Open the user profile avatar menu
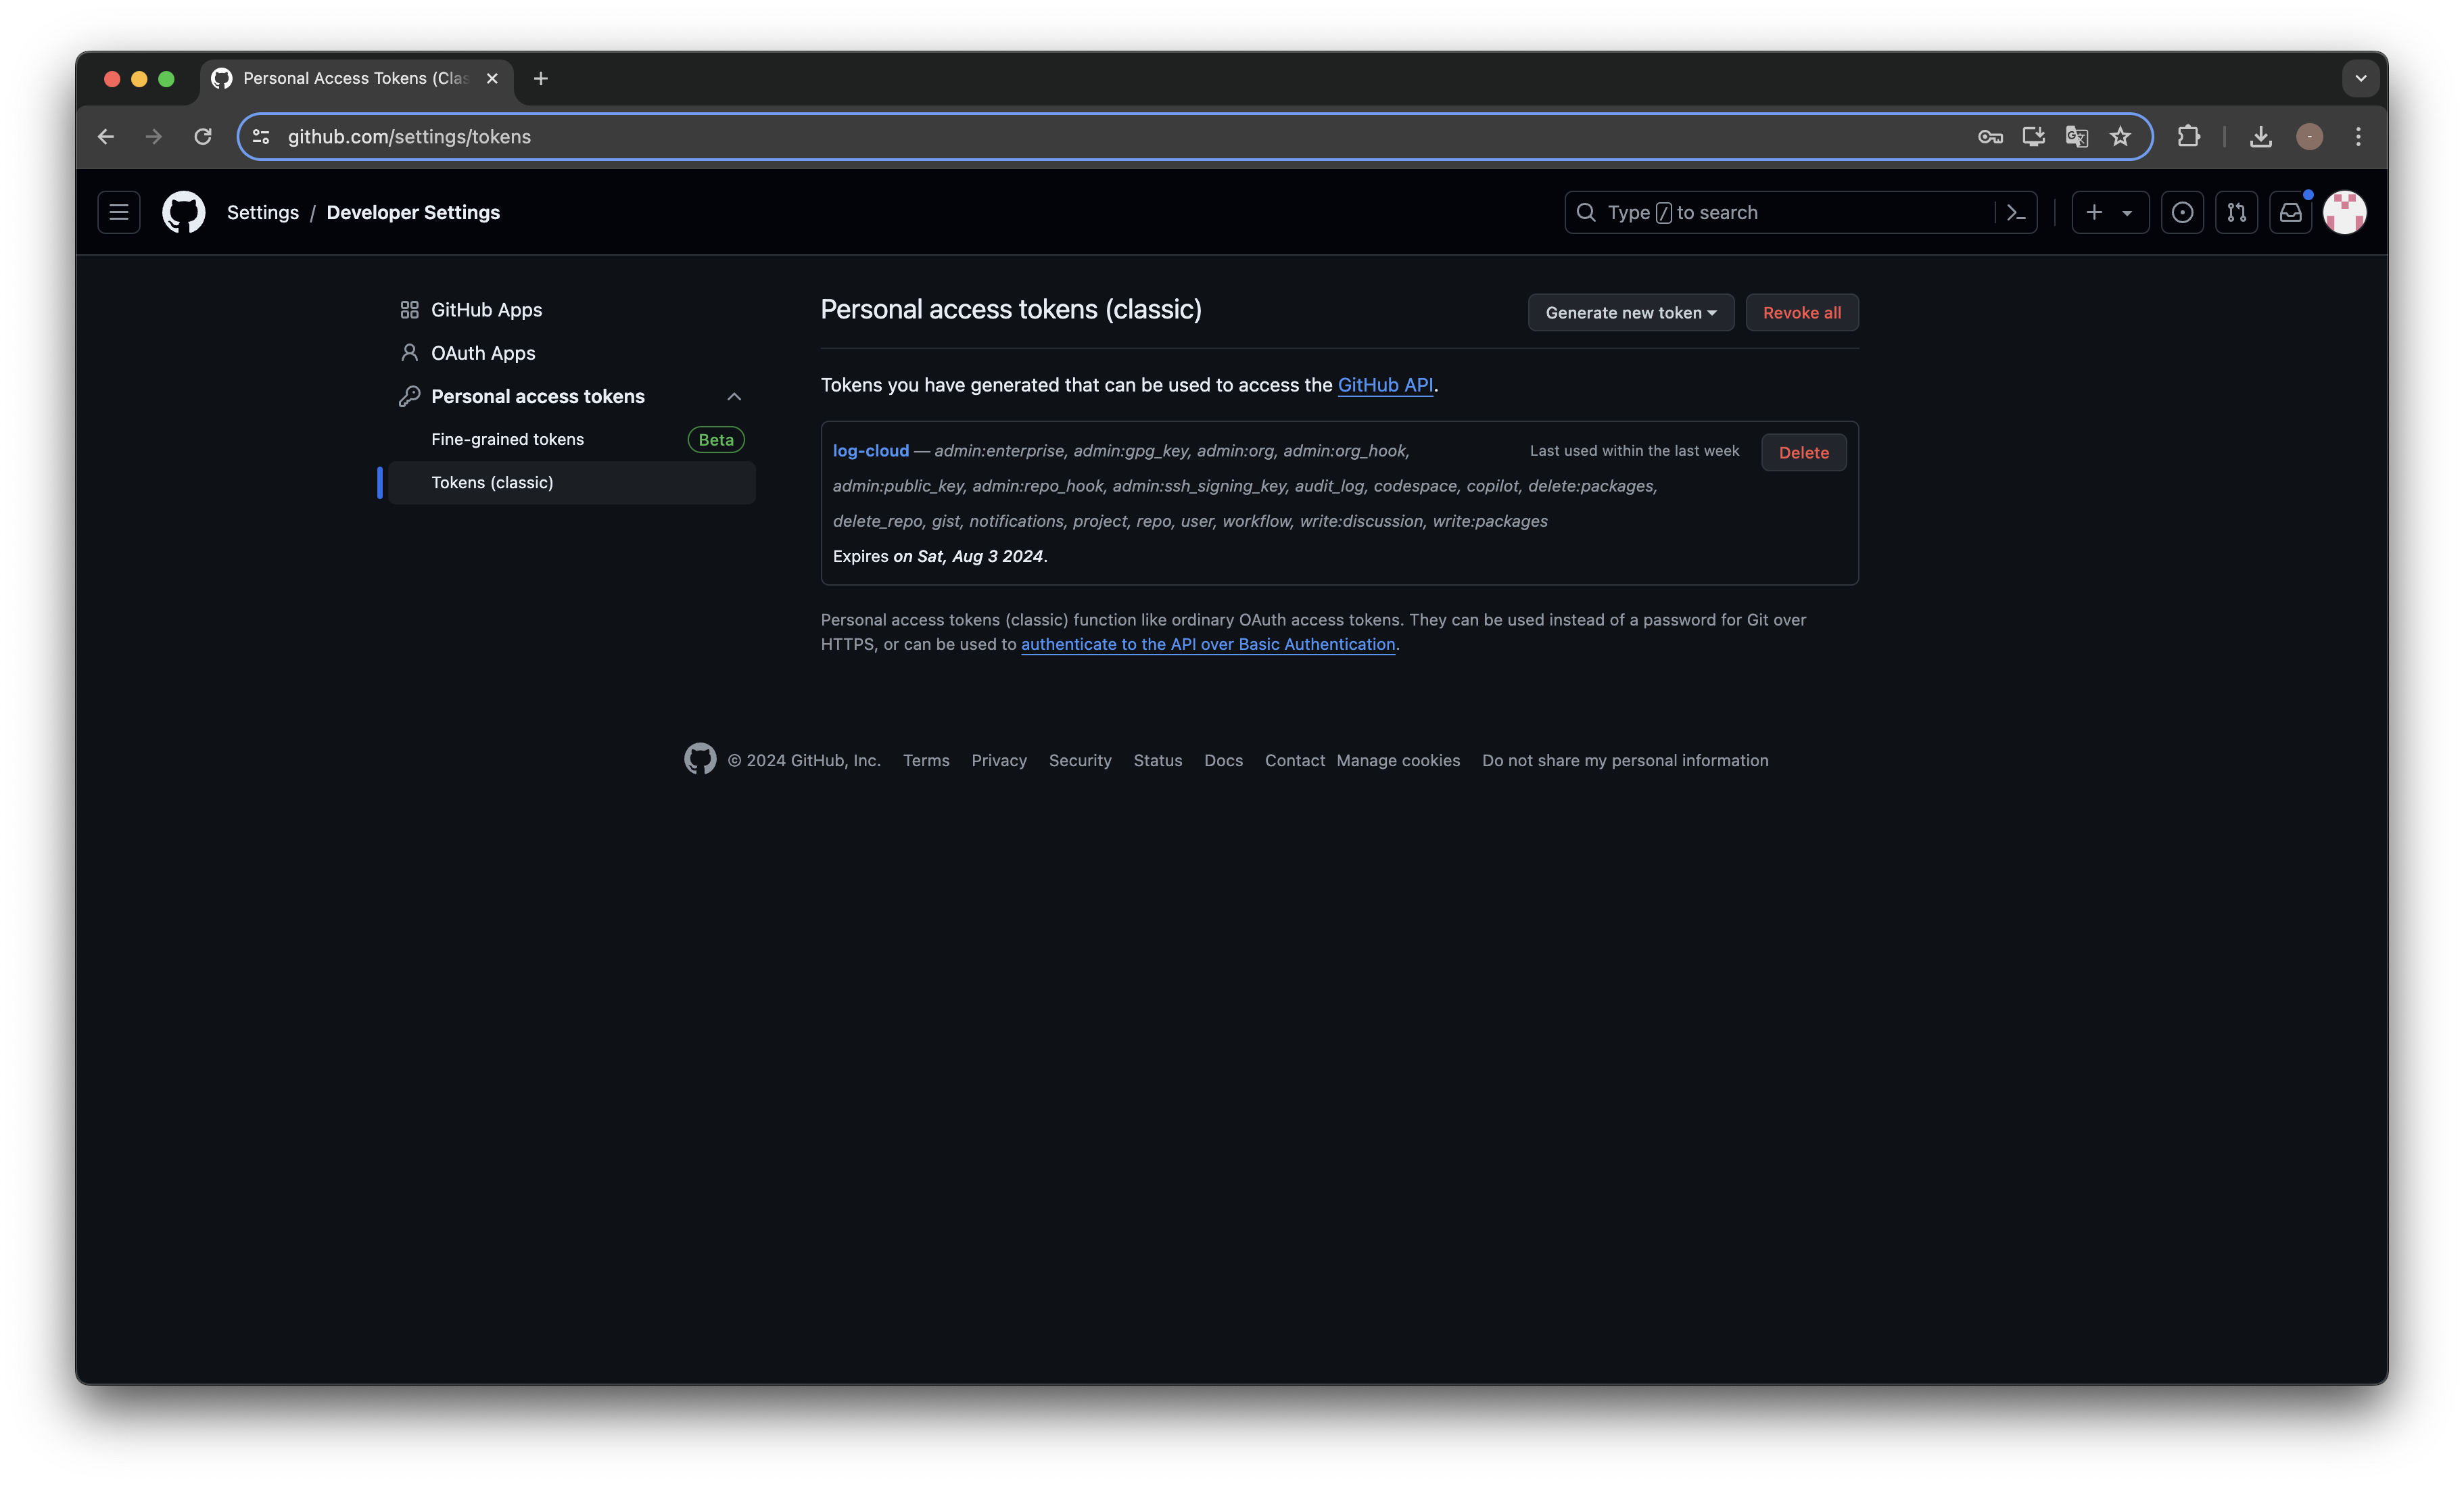2464x1485 pixels. tap(2344, 212)
